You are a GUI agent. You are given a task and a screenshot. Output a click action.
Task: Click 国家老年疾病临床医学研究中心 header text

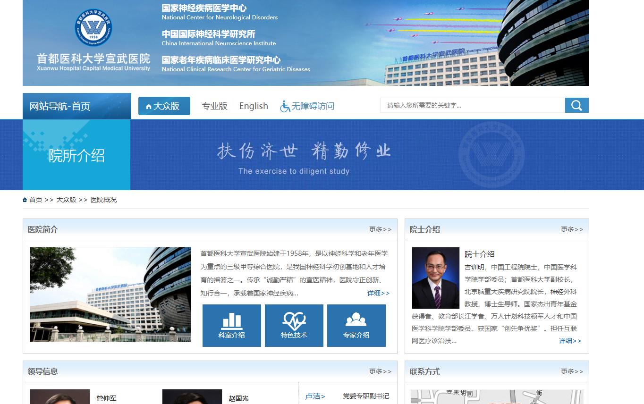[221, 60]
